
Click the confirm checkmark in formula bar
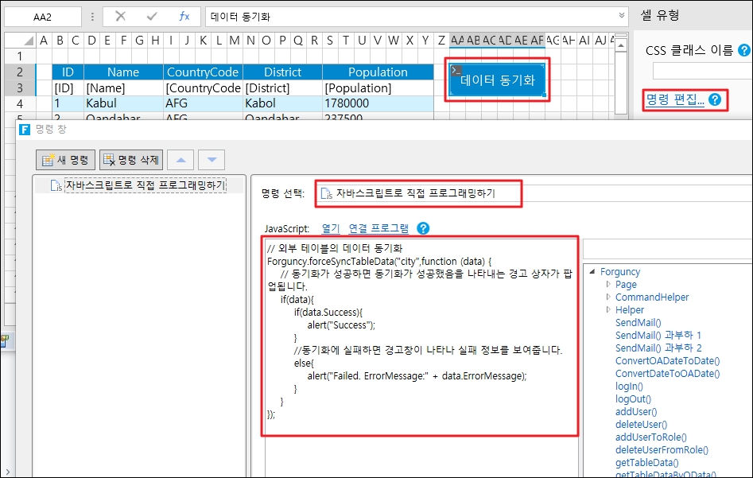point(152,16)
